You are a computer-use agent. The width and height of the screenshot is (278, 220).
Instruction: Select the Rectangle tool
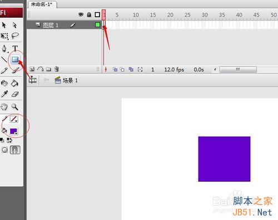tap(15, 59)
